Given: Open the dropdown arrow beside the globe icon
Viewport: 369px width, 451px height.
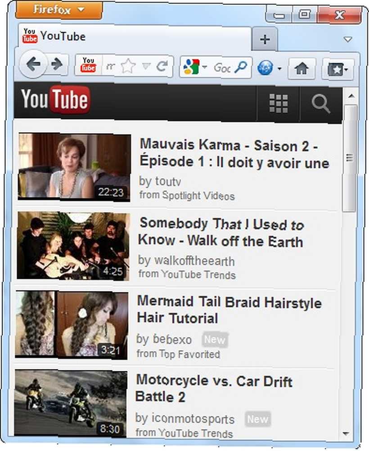Looking at the screenshot, I should [279, 69].
